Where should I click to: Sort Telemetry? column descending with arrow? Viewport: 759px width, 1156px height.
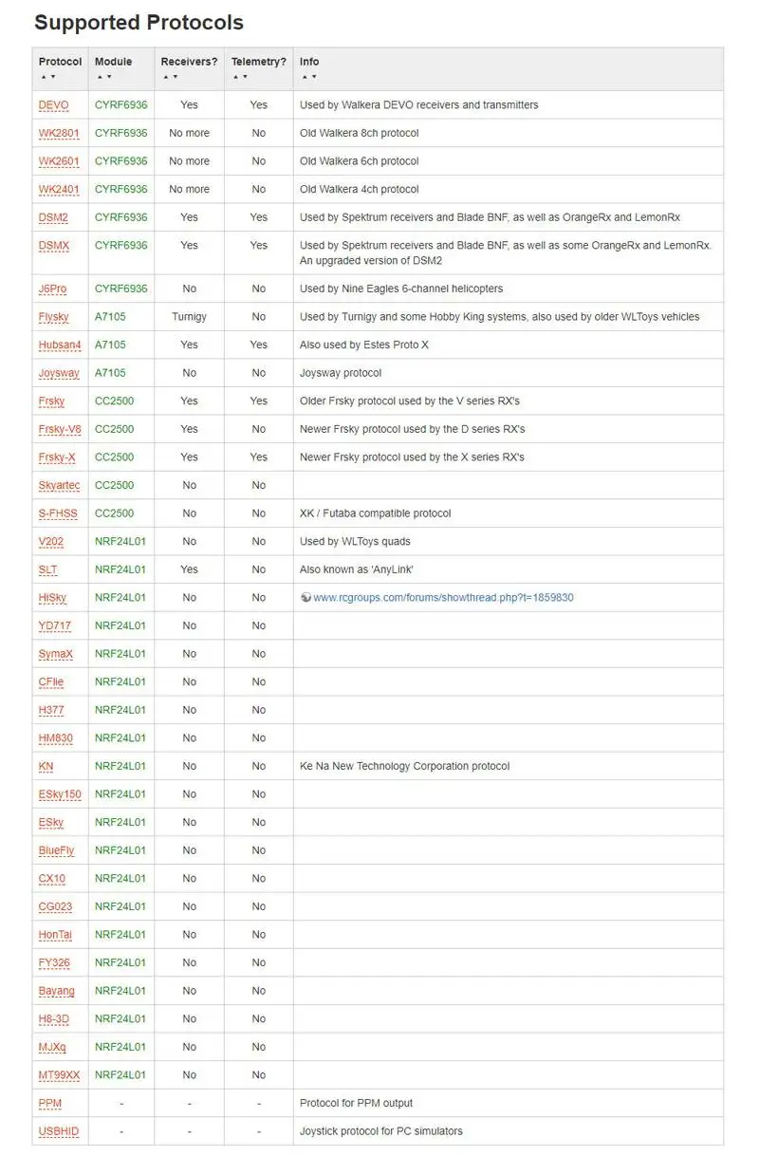[245, 77]
